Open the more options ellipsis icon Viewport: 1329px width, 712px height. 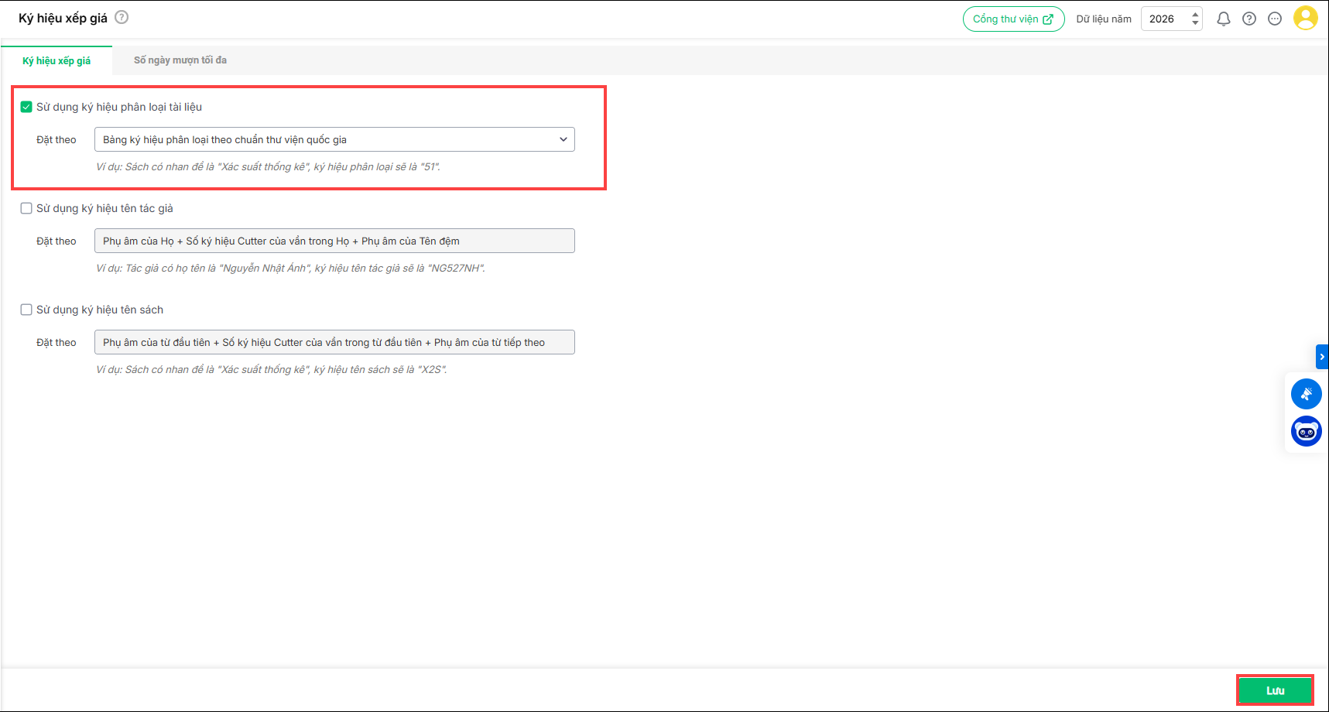(x=1275, y=19)
